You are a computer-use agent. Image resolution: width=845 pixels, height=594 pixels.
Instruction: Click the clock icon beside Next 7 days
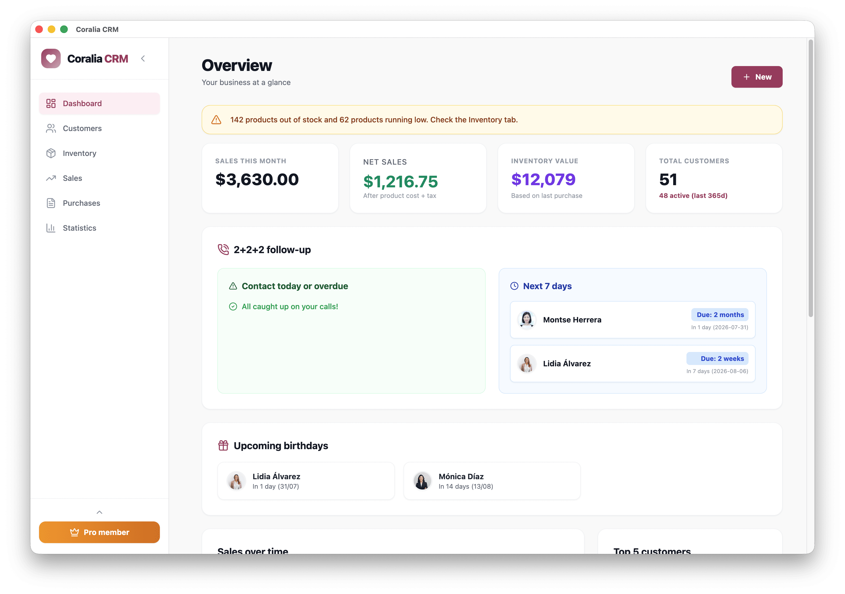click(x=515, y=286)
